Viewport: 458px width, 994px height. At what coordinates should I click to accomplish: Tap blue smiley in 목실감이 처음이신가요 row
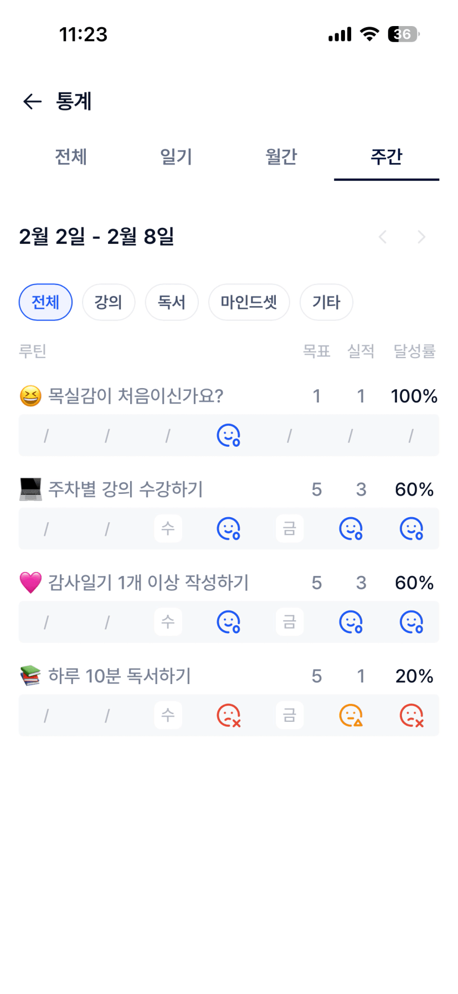point(228,436)
